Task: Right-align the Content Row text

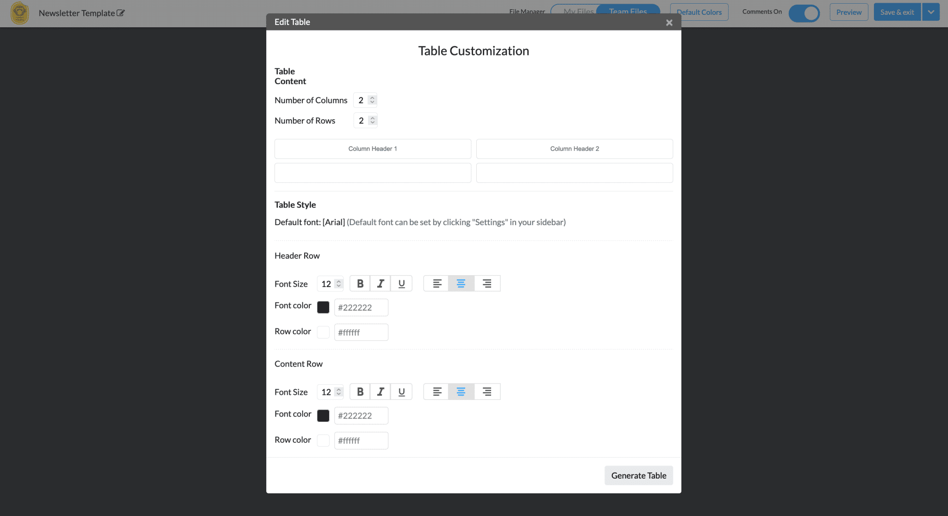Action: click(x=487, y=392)
